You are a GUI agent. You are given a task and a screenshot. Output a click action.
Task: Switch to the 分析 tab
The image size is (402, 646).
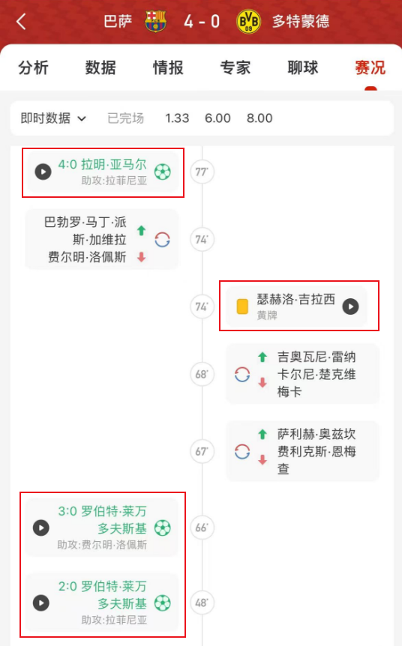coord(34,67)
